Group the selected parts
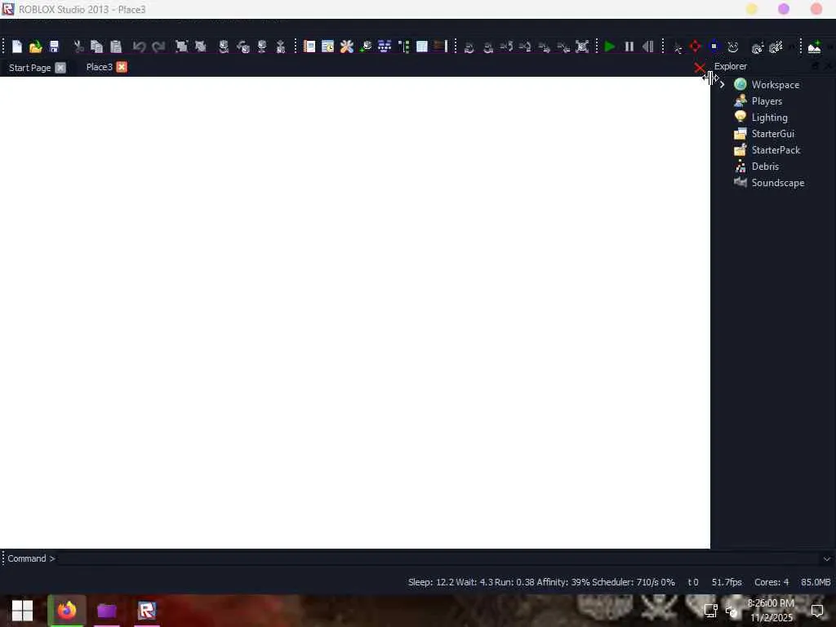 pos(181,47)
